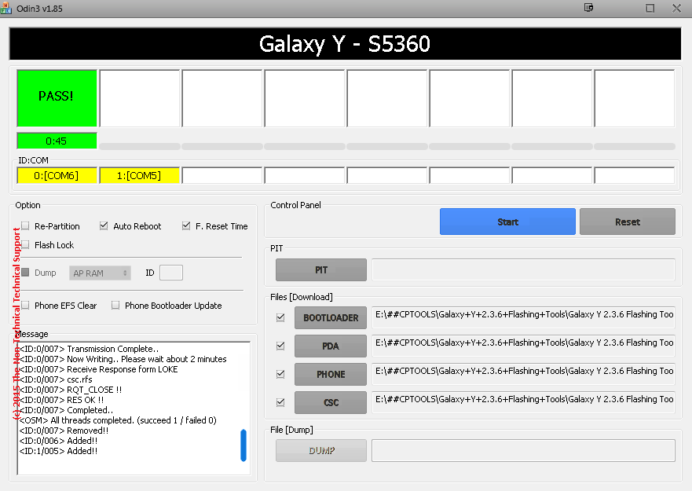Image resolution: width=692 pixels, height=491 pixels.
Task: Click the Start button
Action: (x=507, y=222)
